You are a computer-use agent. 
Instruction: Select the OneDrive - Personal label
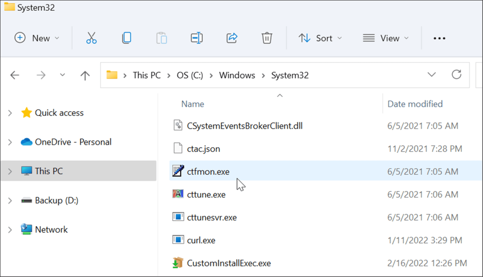(73, 142)
